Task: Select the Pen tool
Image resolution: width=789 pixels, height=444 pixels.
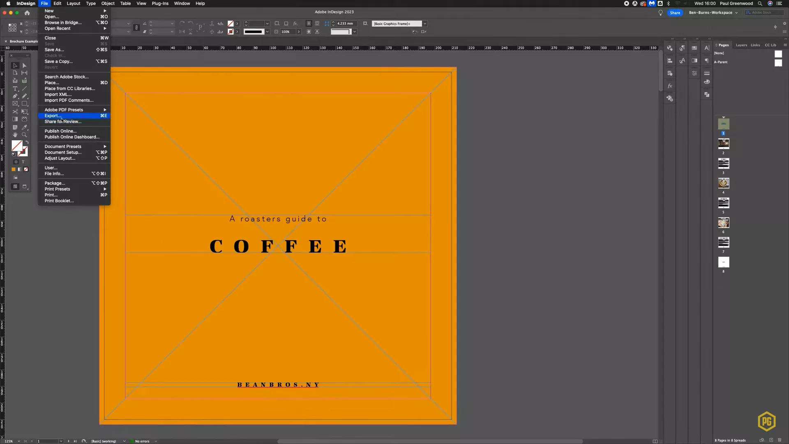Action: [15, 95]
